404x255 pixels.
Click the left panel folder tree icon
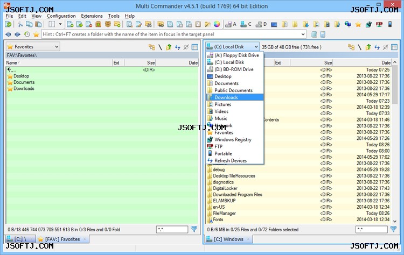click(x=152, y=47)
